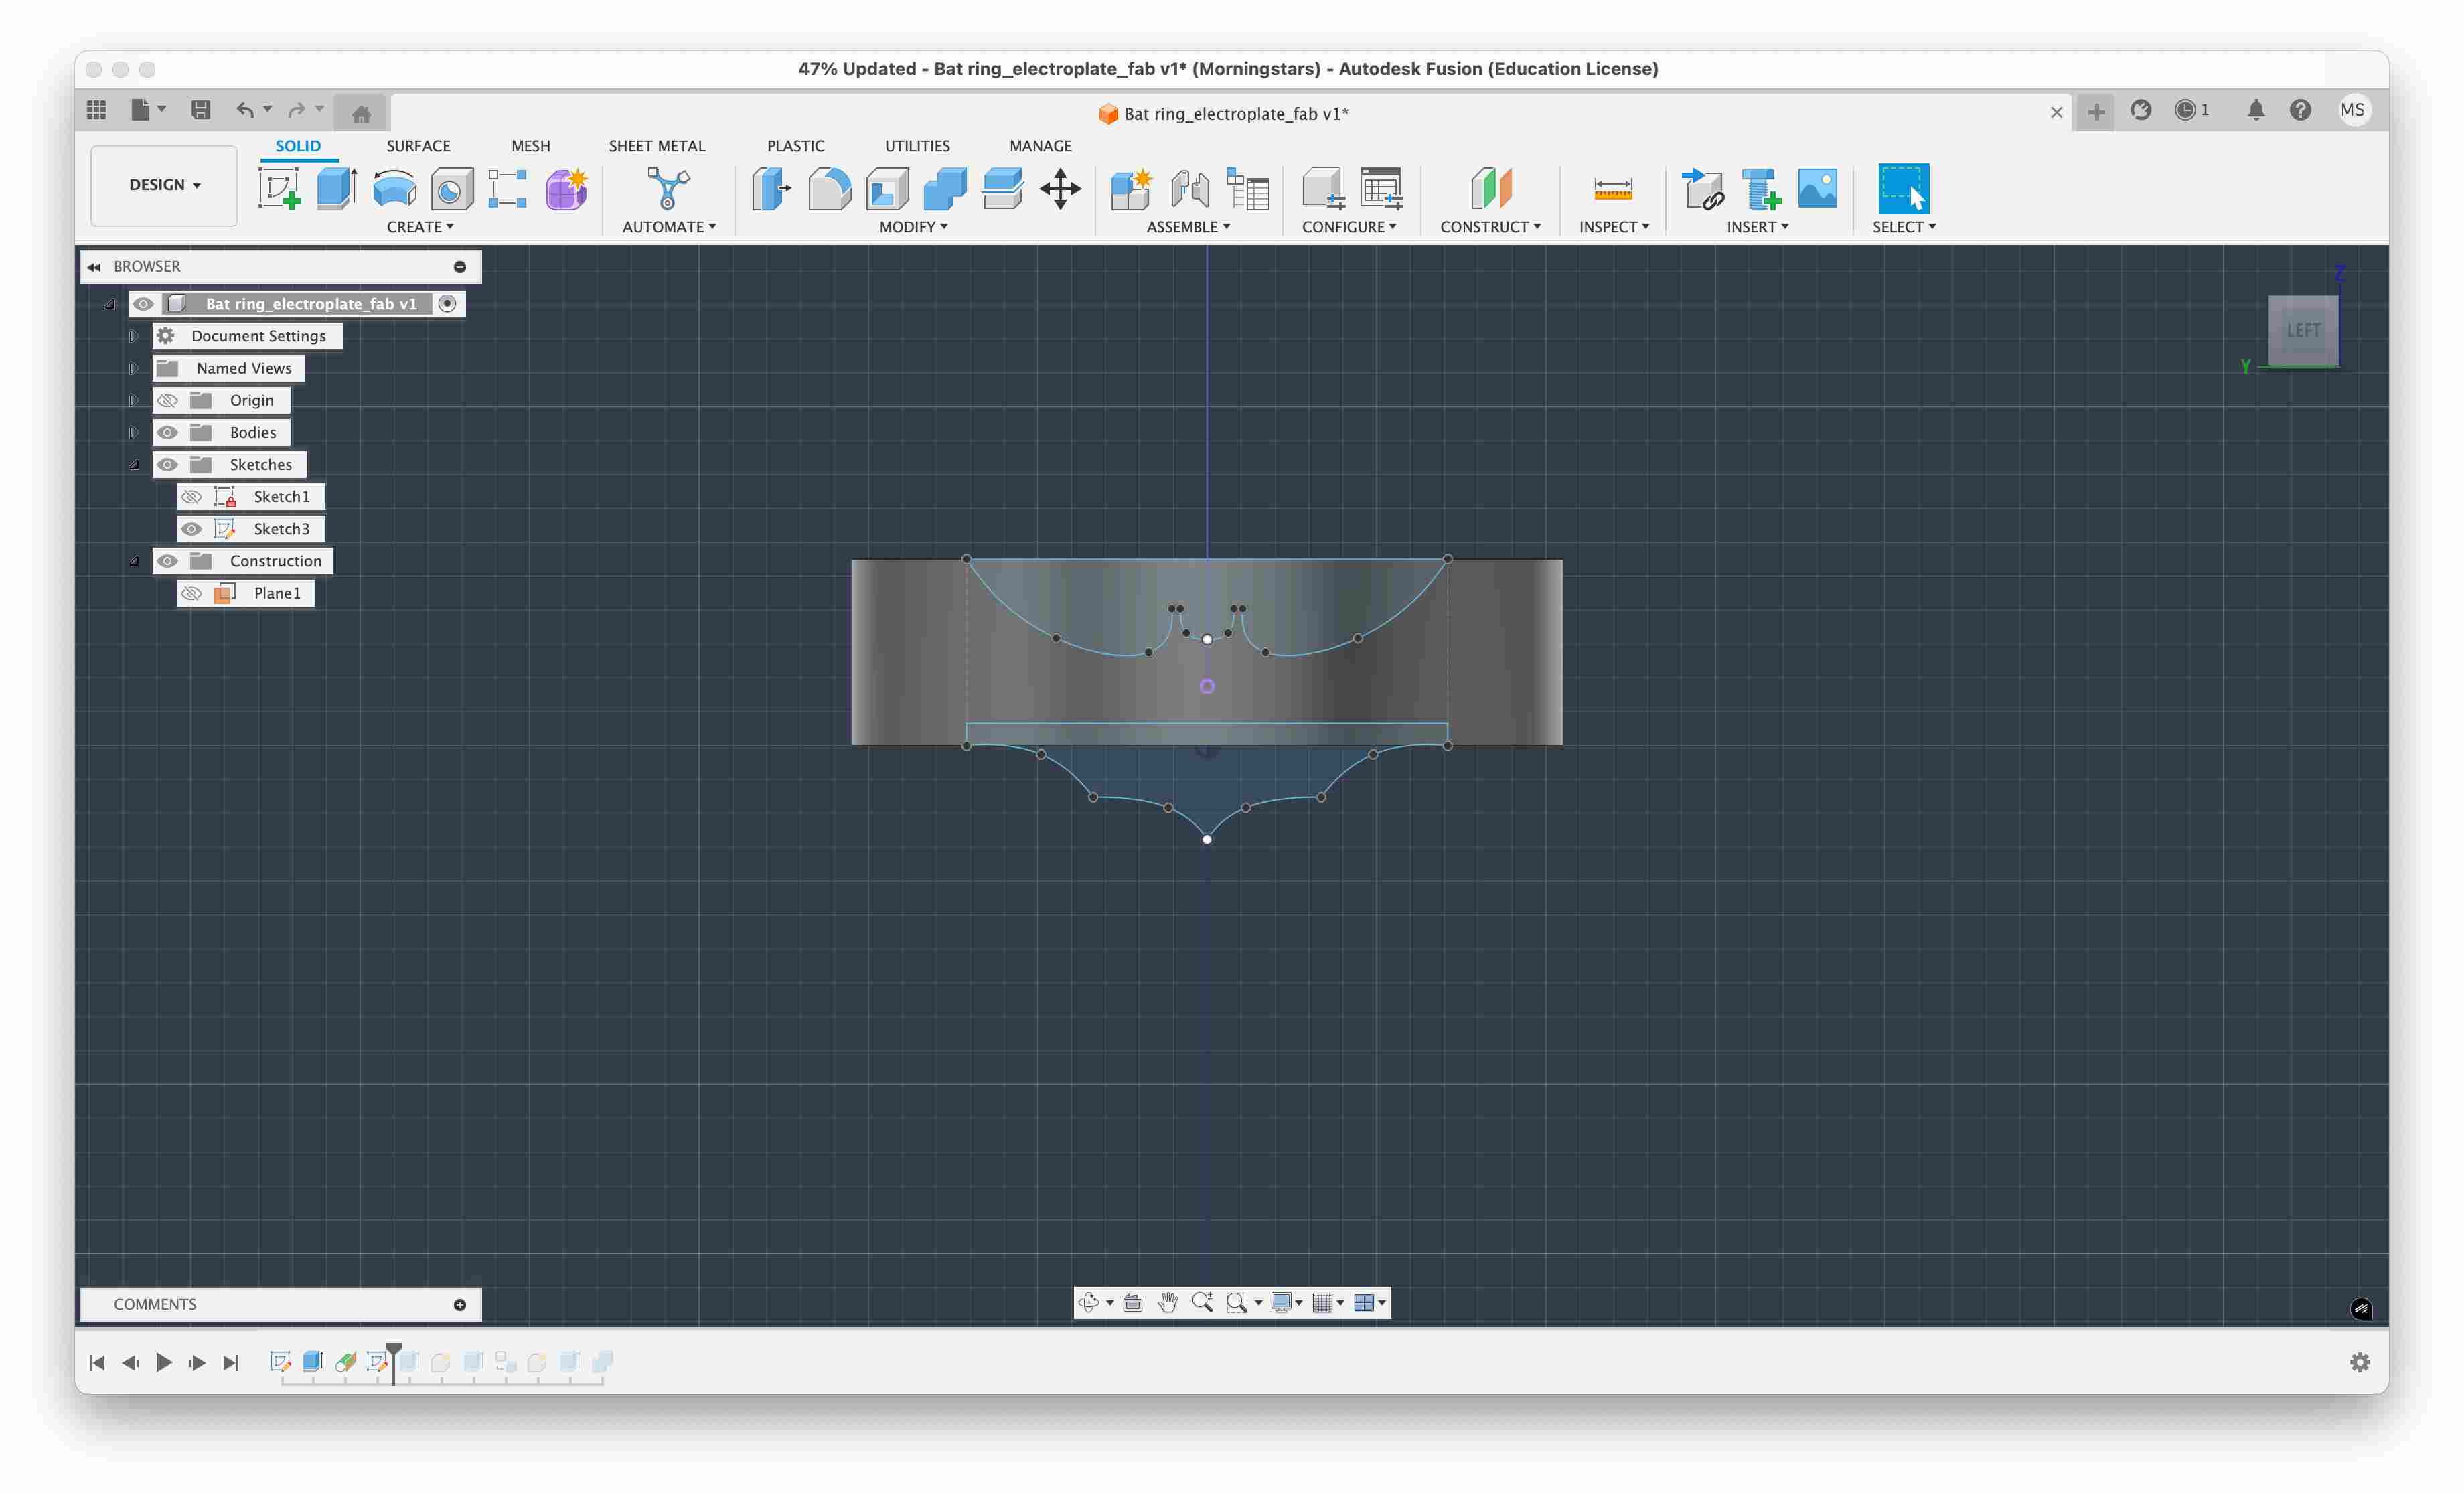Show Plane1 via its eye icon
The image size is (2464, 1493).
tap(191, 593)
